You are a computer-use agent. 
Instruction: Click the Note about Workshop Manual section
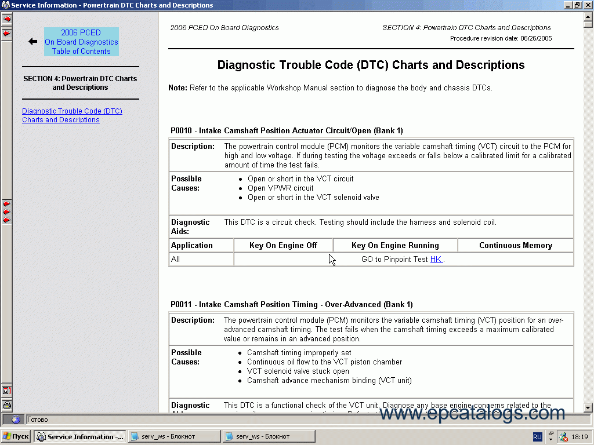click(x=330, y=88)
